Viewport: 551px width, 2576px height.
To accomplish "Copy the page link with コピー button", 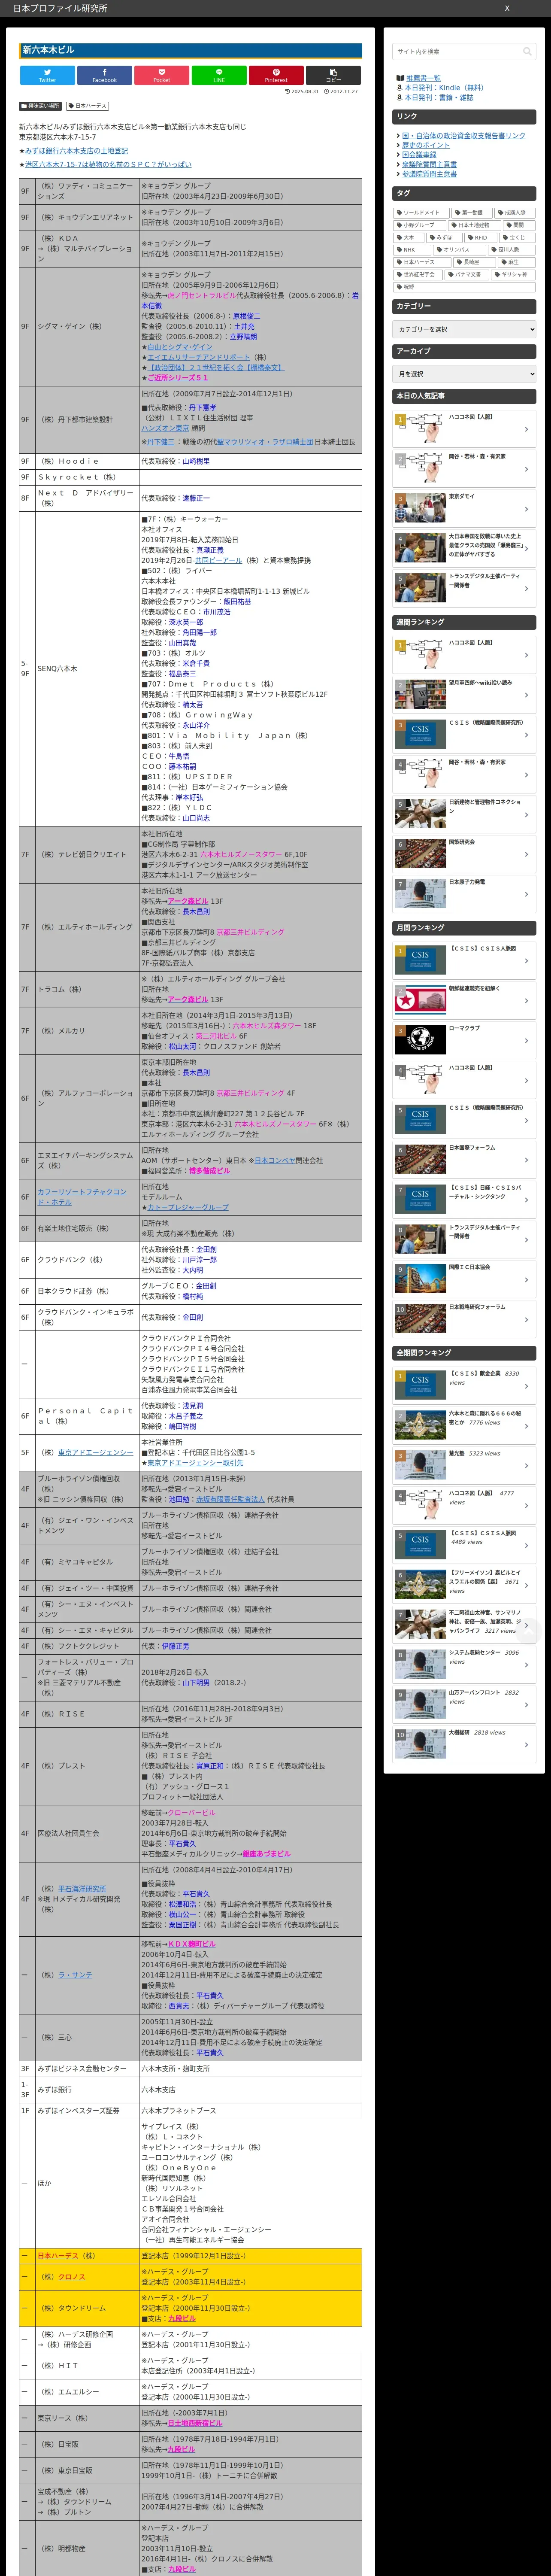I will pos(333,75).
